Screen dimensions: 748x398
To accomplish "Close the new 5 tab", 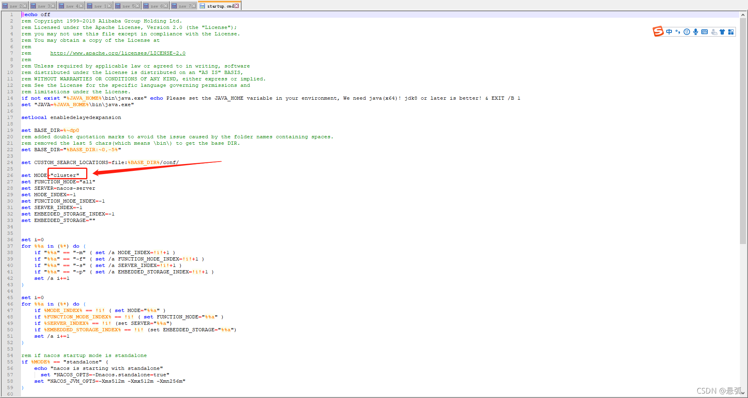I will 138,6.
